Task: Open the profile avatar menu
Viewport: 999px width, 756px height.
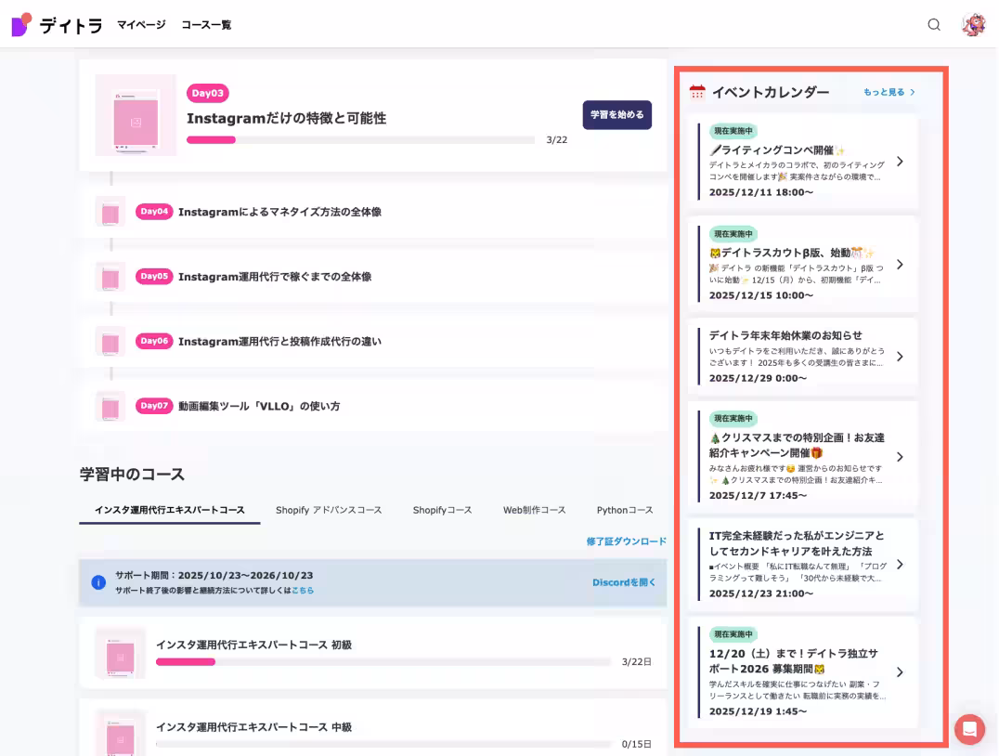Action: coord(973,24)
